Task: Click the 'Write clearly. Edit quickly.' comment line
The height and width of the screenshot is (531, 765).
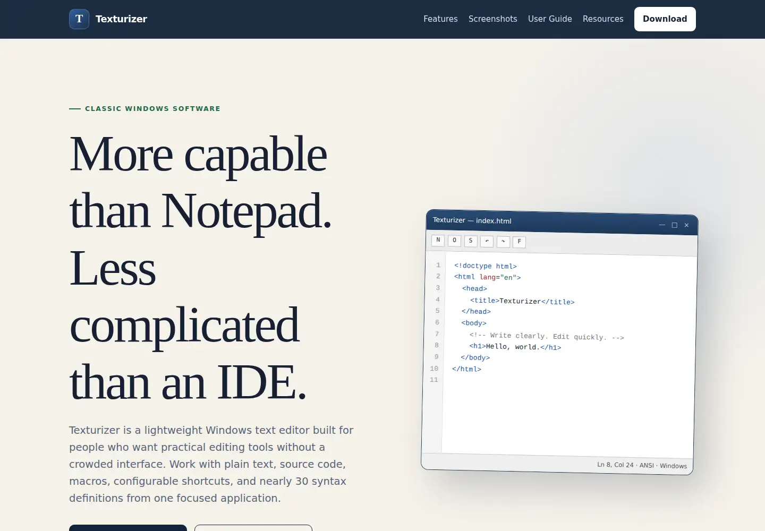Action: click(547, 336)
